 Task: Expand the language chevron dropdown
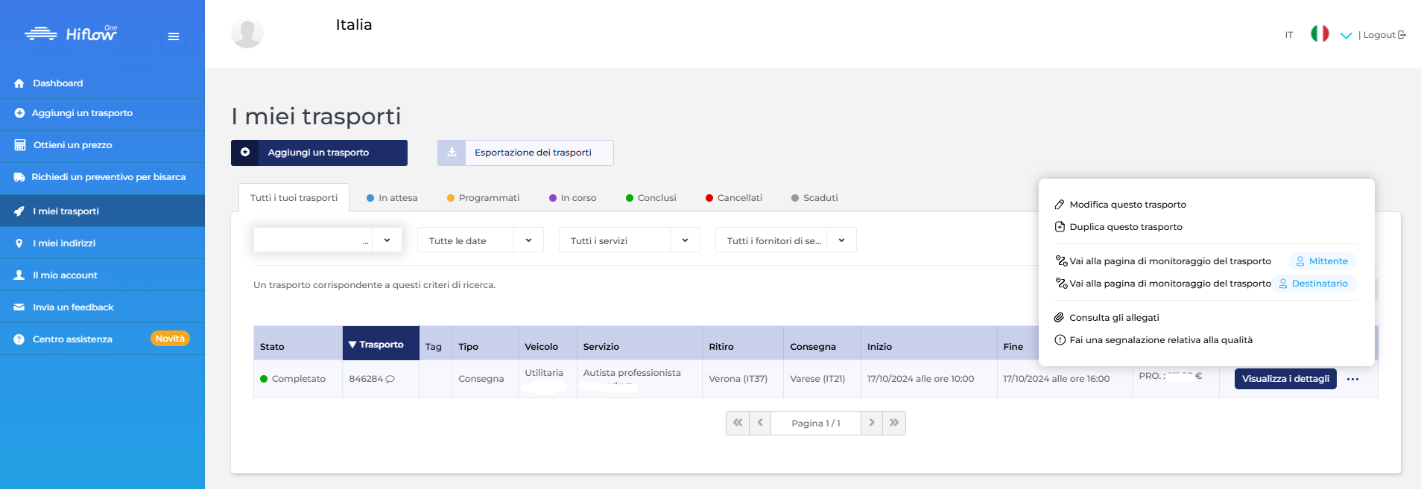1346,35
